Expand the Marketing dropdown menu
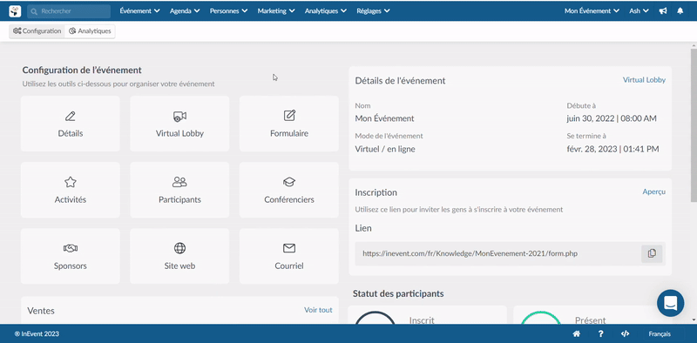697x343 pixels. (275, 11)
